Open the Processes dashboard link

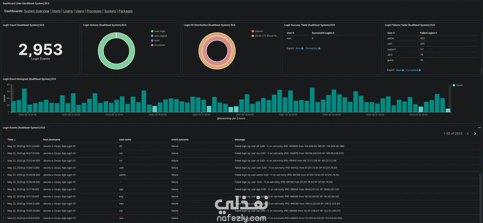click(94, 11)
